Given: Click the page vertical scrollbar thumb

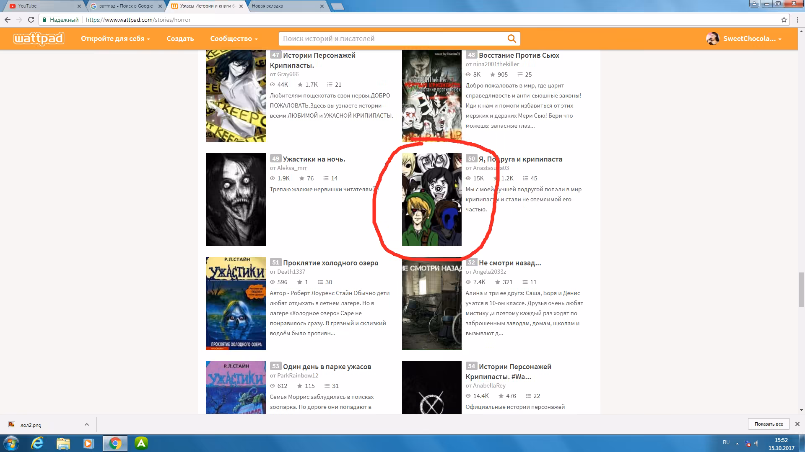Looking at the screenshot, I should point(801,289).
